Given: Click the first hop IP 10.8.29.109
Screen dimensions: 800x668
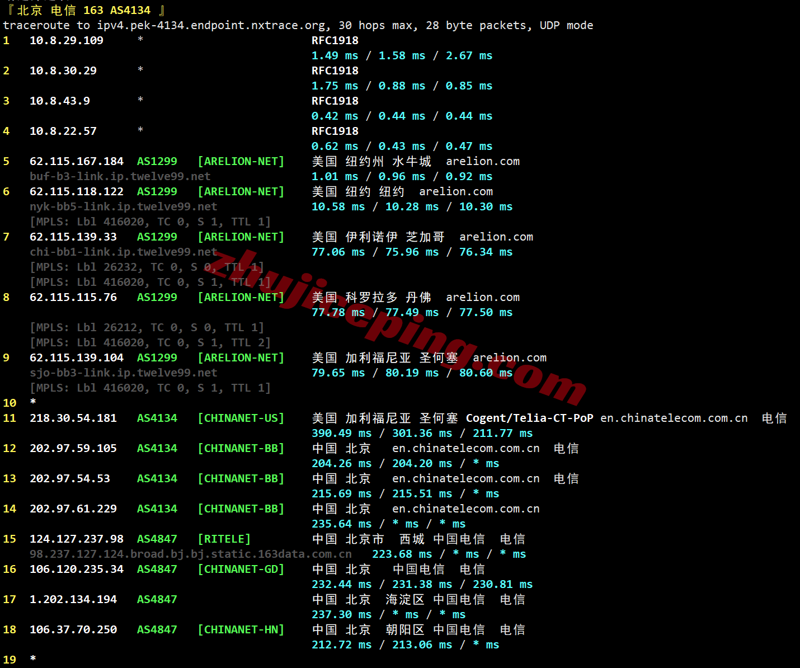Looking at the screenshot, I should [x=67, y=40].
